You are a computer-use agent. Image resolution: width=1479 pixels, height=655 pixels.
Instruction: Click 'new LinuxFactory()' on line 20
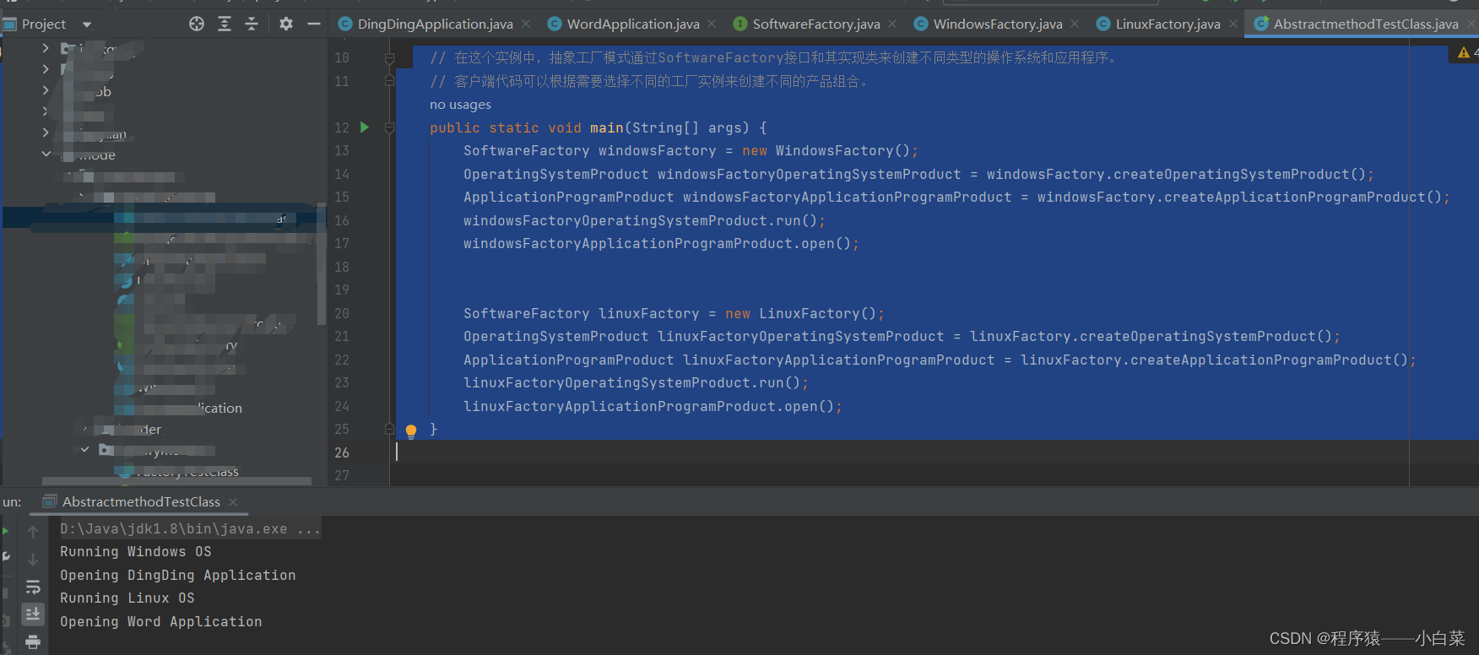801,313
